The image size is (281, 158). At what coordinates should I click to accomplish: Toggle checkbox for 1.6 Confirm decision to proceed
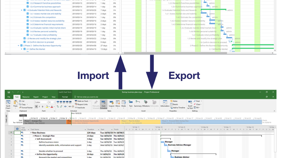click(25, 42)
